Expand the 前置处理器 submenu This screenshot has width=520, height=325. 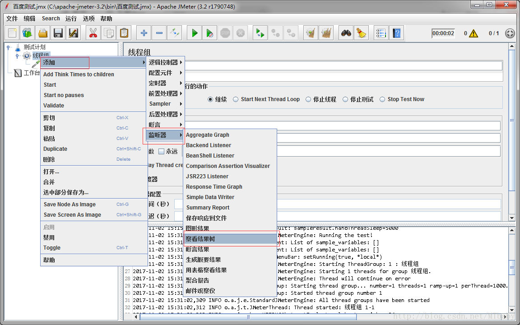tap(165, 93)
